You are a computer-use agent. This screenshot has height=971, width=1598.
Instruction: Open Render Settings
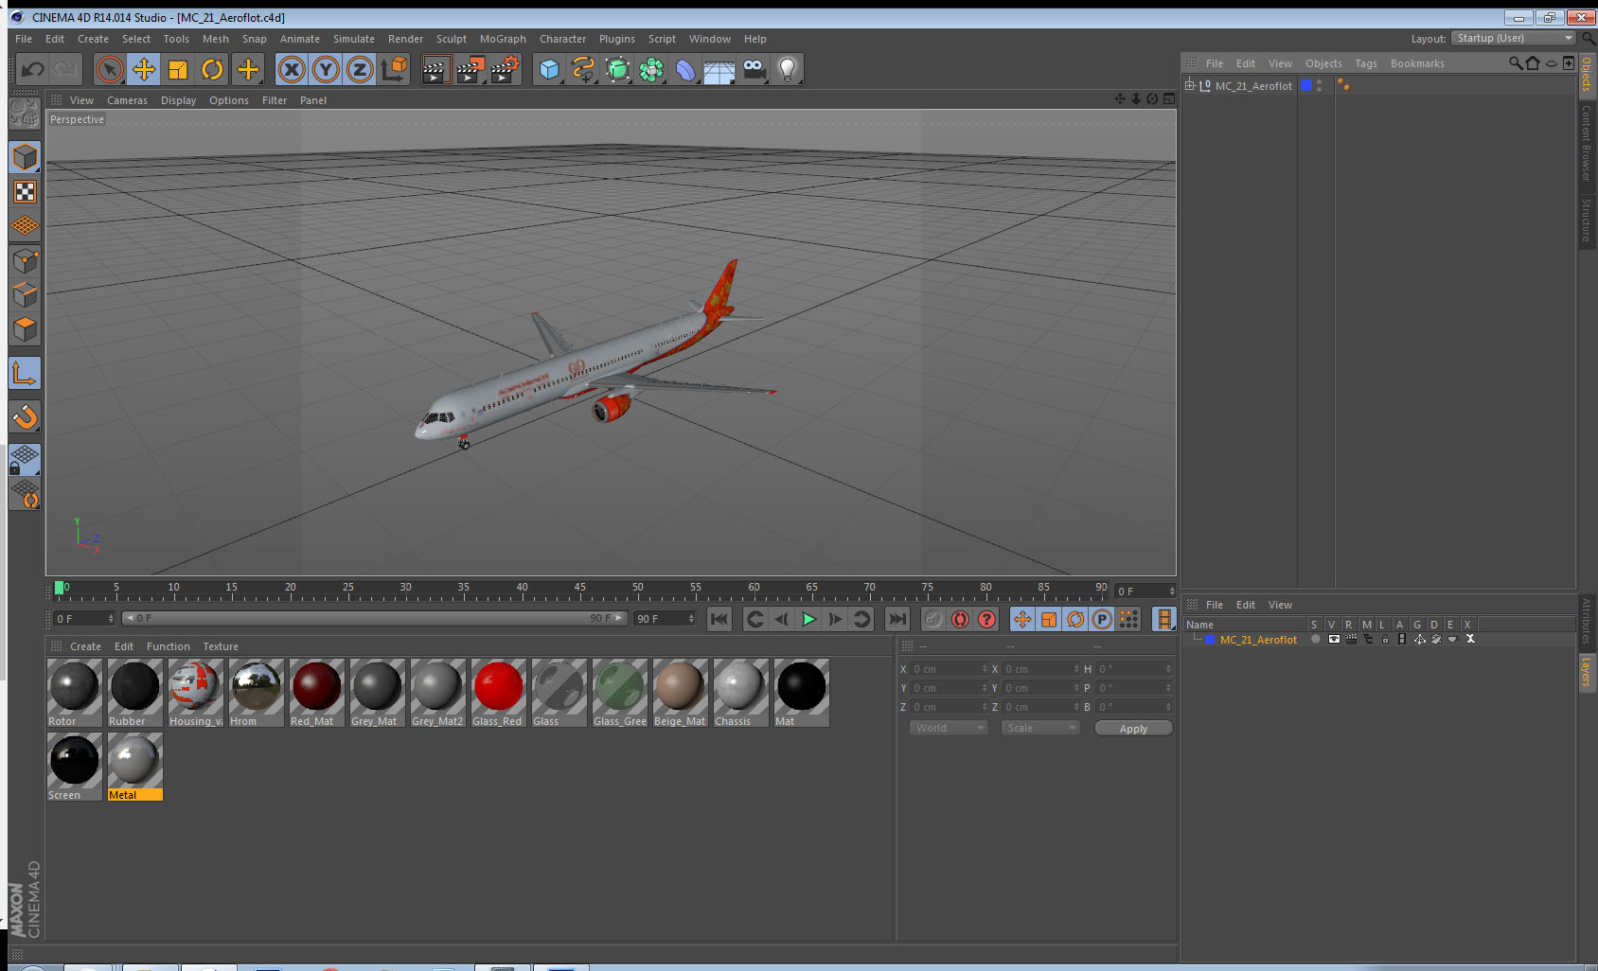coord(506,69)
